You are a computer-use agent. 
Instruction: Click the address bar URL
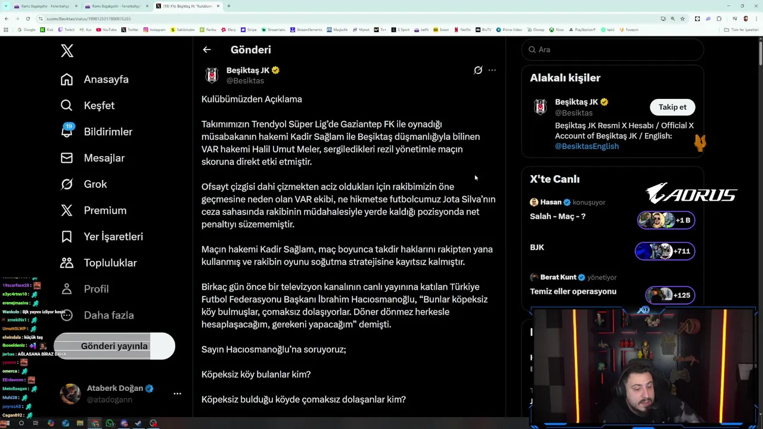[89, 18]
